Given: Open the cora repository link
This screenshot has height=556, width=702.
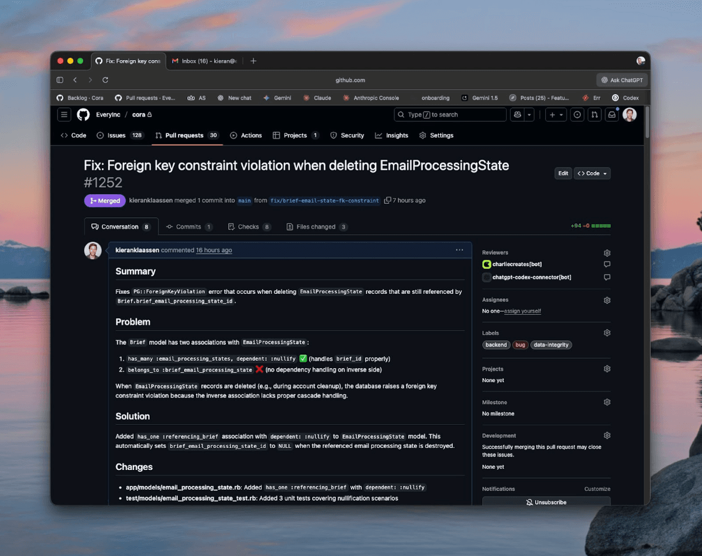Looking at the screenshot, I should coord(139,115).
